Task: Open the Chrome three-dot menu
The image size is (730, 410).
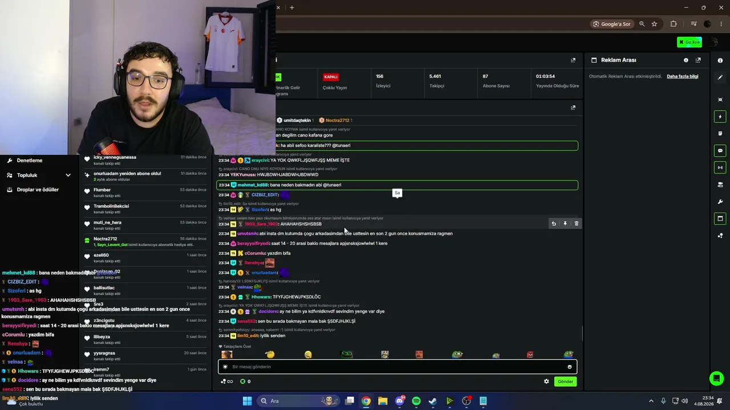Action: [x=721, y=24]
